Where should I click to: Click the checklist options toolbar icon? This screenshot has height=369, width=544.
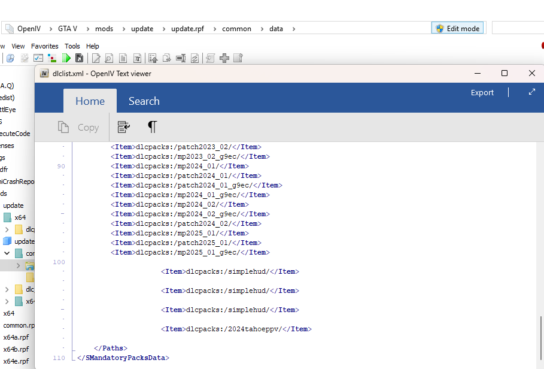tap(38, 58)
